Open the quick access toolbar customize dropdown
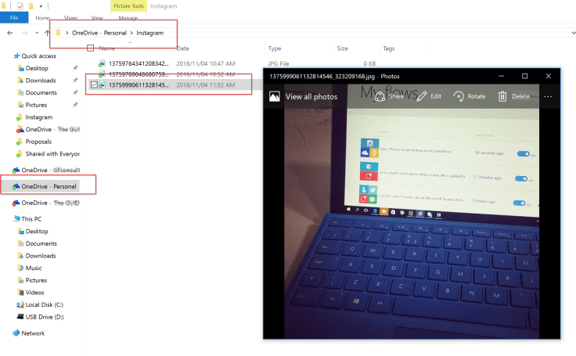Viewport: 576px width, 356px height. pos(41,5)
